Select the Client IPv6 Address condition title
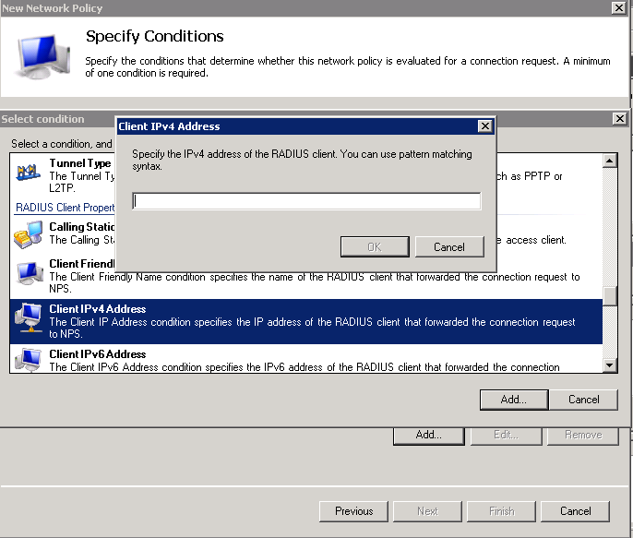This screenshot has height=538, width=633. point(97,354)
